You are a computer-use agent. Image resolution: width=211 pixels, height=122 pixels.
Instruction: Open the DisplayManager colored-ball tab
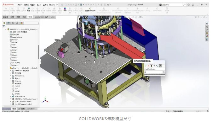tap(21, 23)
